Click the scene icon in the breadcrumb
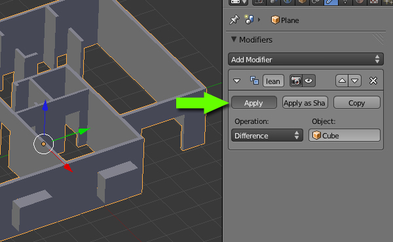This screenshot has width=393, height=242. pyautogui.click(x=249, y=20)
